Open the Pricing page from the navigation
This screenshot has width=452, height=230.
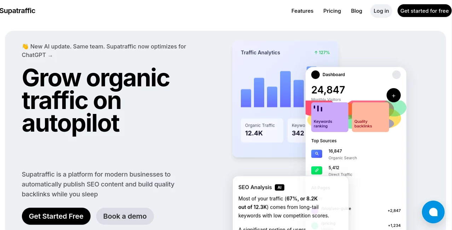[332, 11]
